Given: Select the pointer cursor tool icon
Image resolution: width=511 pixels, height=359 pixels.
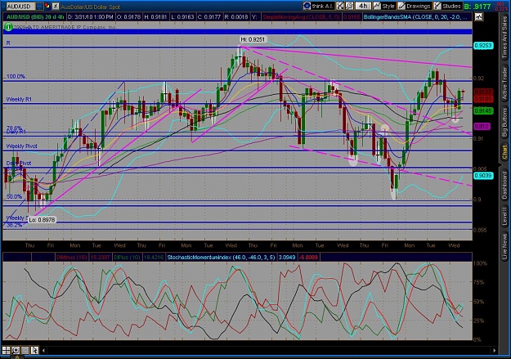Looking at the screenshot, I should click(x=34, y=351).
